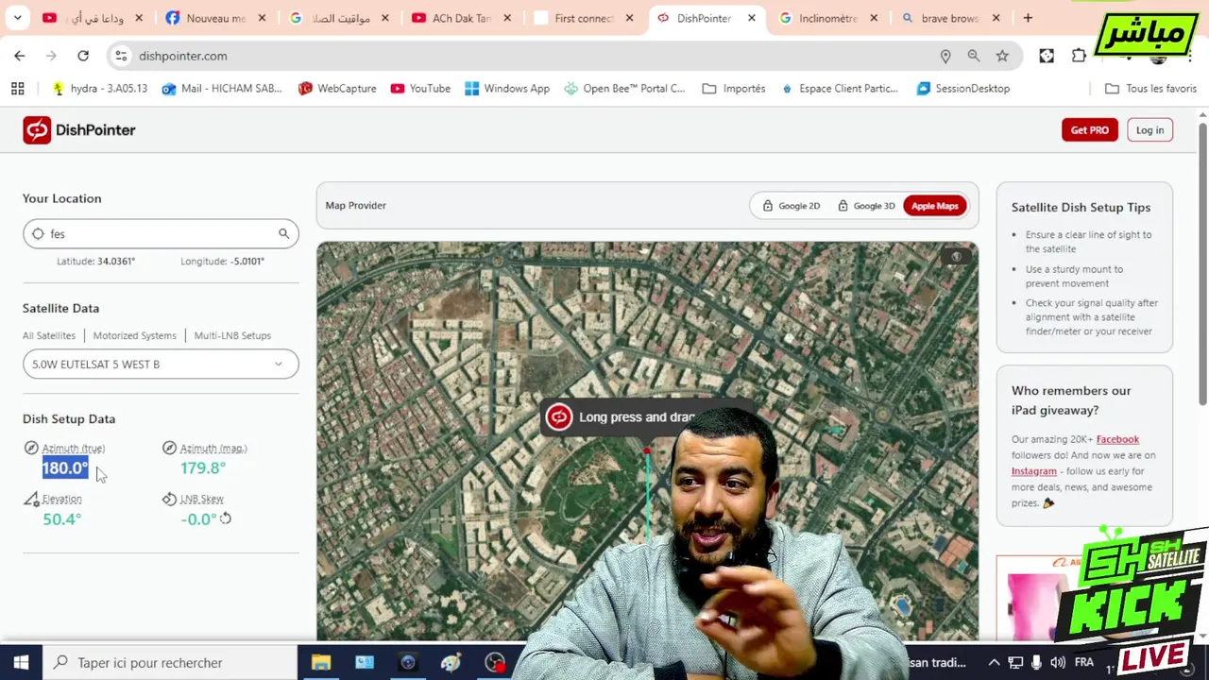Open a new browser tab with plus
The height and width of the screenshot is (680, 1209).
click(1028, 18)
